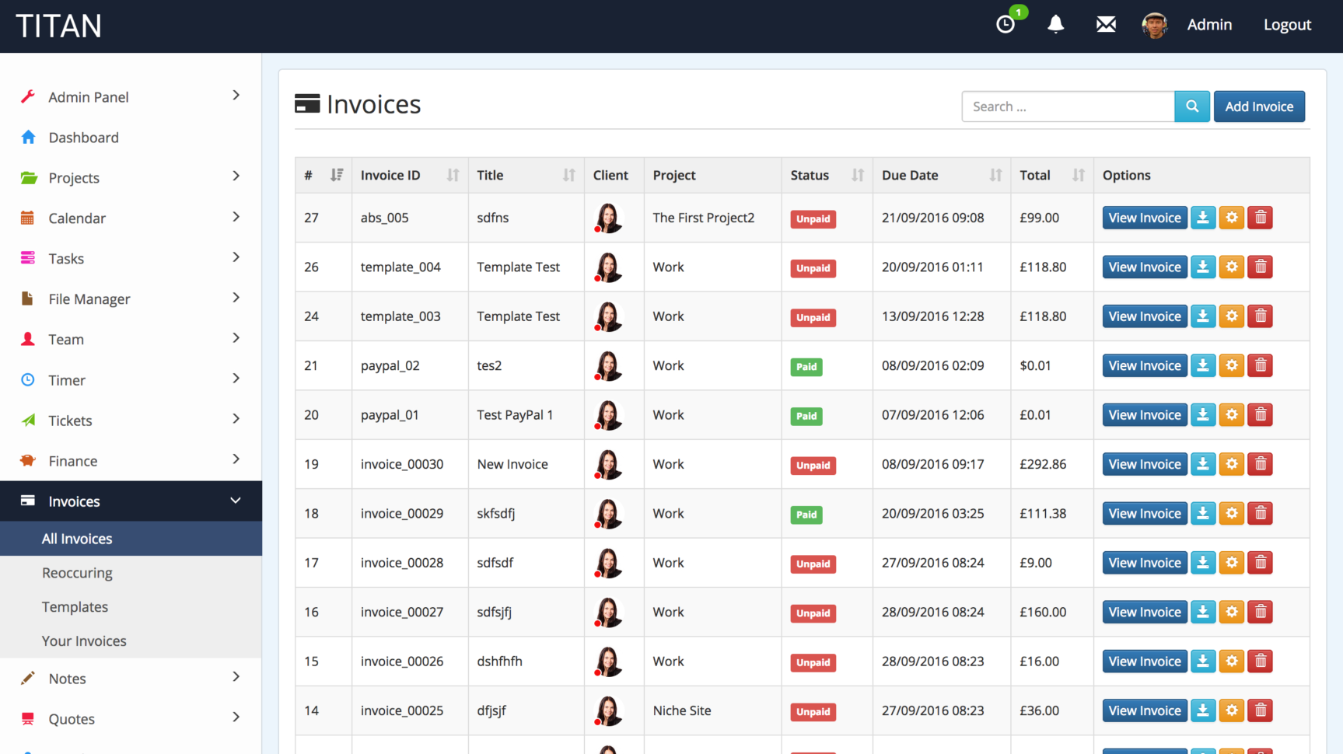
Task: Expand the Notes menu chevron
Action: (x=236, y=676)
